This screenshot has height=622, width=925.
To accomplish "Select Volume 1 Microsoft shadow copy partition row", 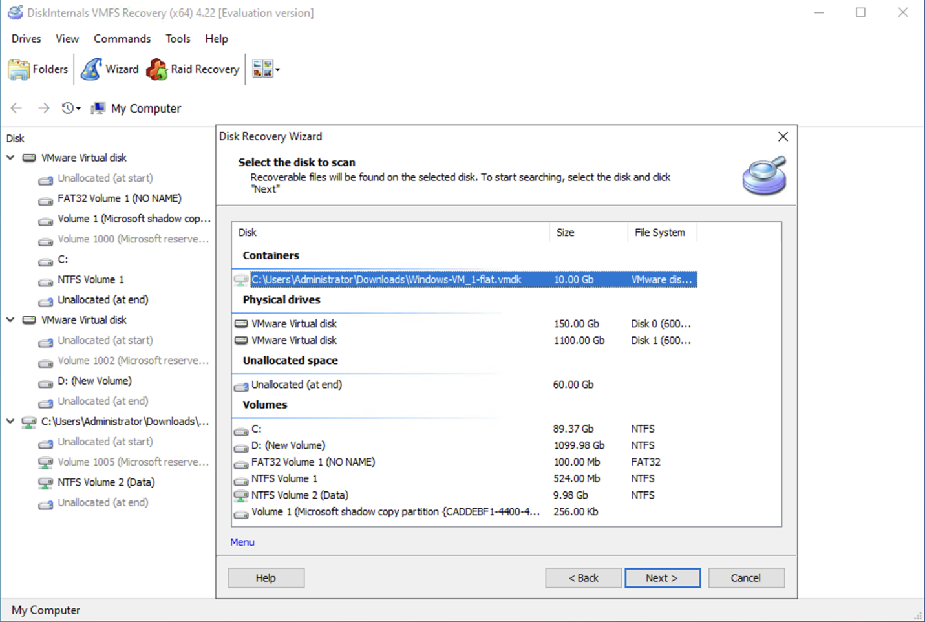I will pyautogui.click(x=464, y=512).
